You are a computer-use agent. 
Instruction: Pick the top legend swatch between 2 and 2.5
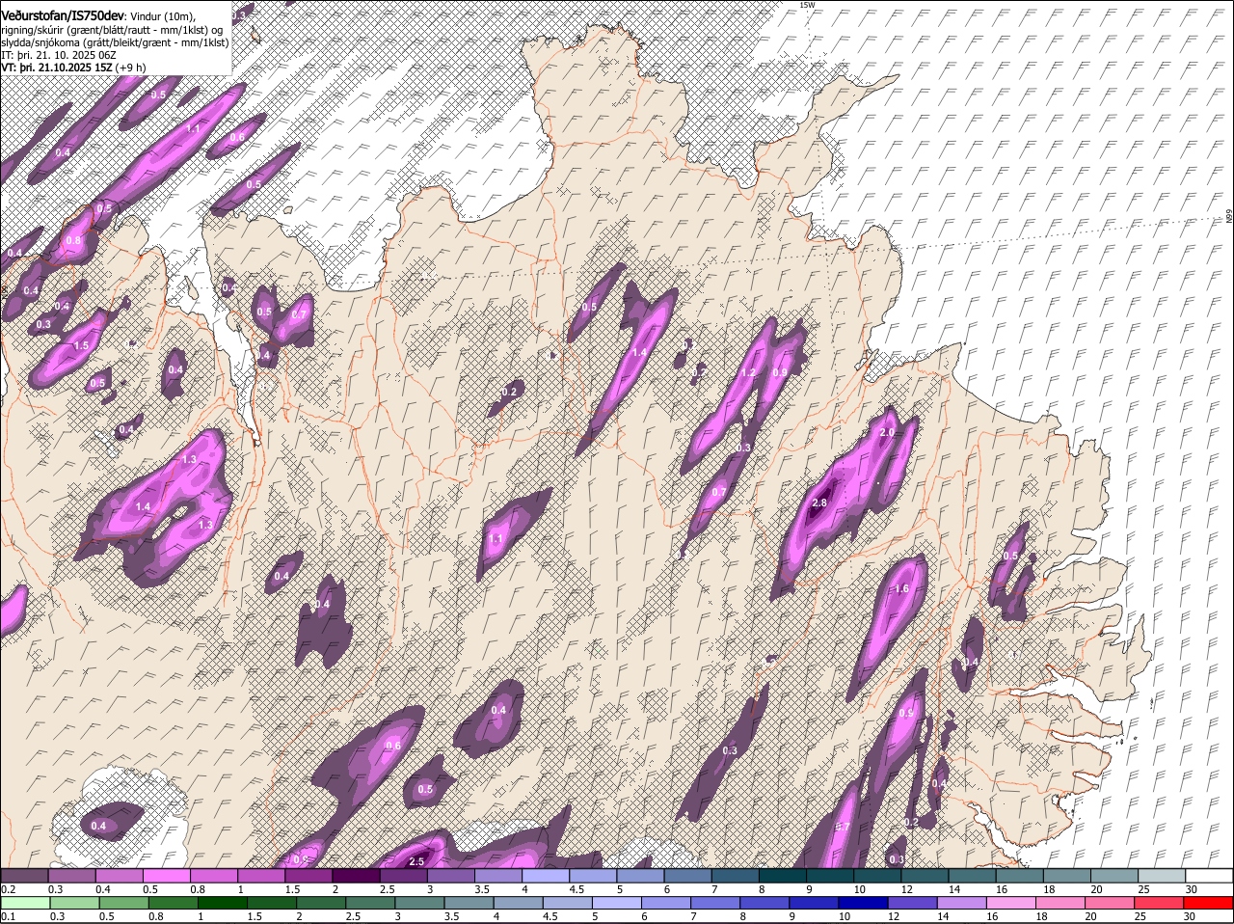point(356,875)
